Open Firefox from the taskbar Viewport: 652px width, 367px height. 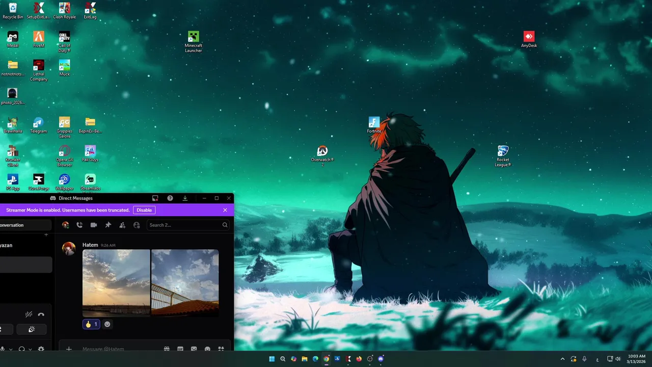click(359, 359)
